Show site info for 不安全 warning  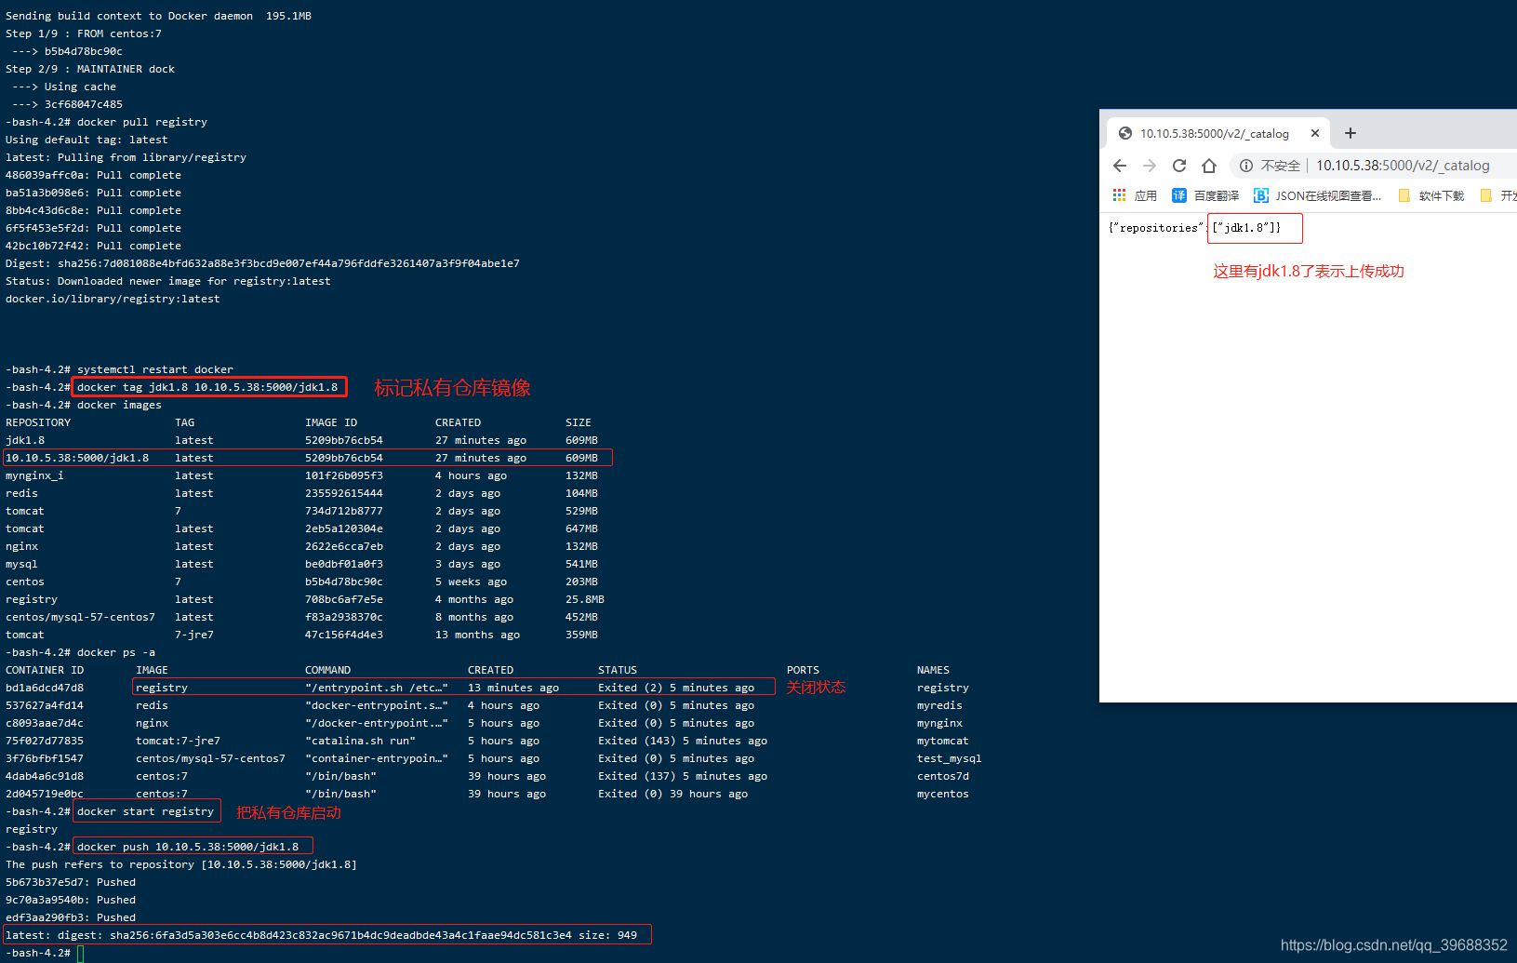[1271, 166]
